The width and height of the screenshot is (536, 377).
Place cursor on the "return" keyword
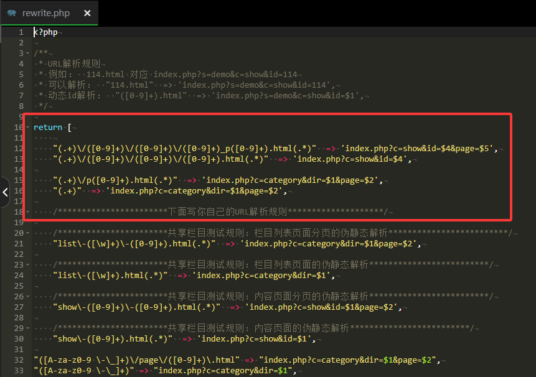48,128
